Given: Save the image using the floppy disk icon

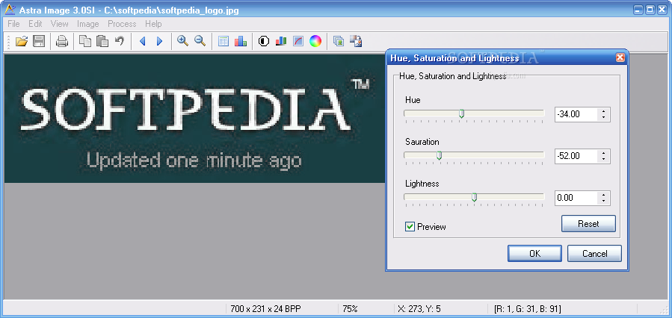Looking at the screenshot, I should click(x=39, y=41).
